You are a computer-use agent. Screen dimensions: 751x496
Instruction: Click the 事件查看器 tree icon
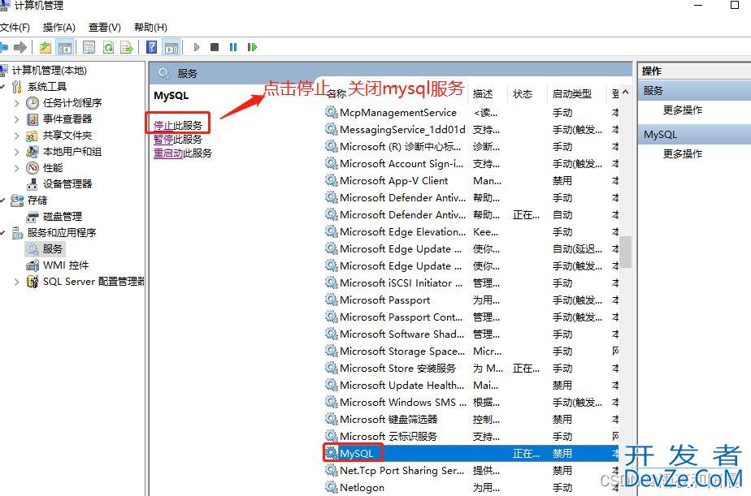tap(33, 119)
